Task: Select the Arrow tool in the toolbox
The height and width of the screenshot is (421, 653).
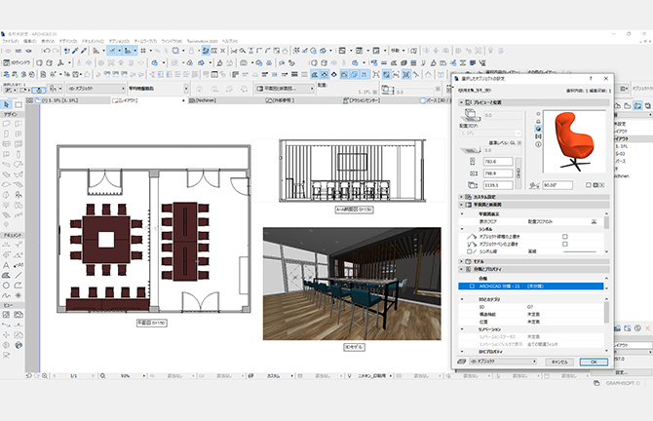Action: pyautogui.click(x=7, y=104)
